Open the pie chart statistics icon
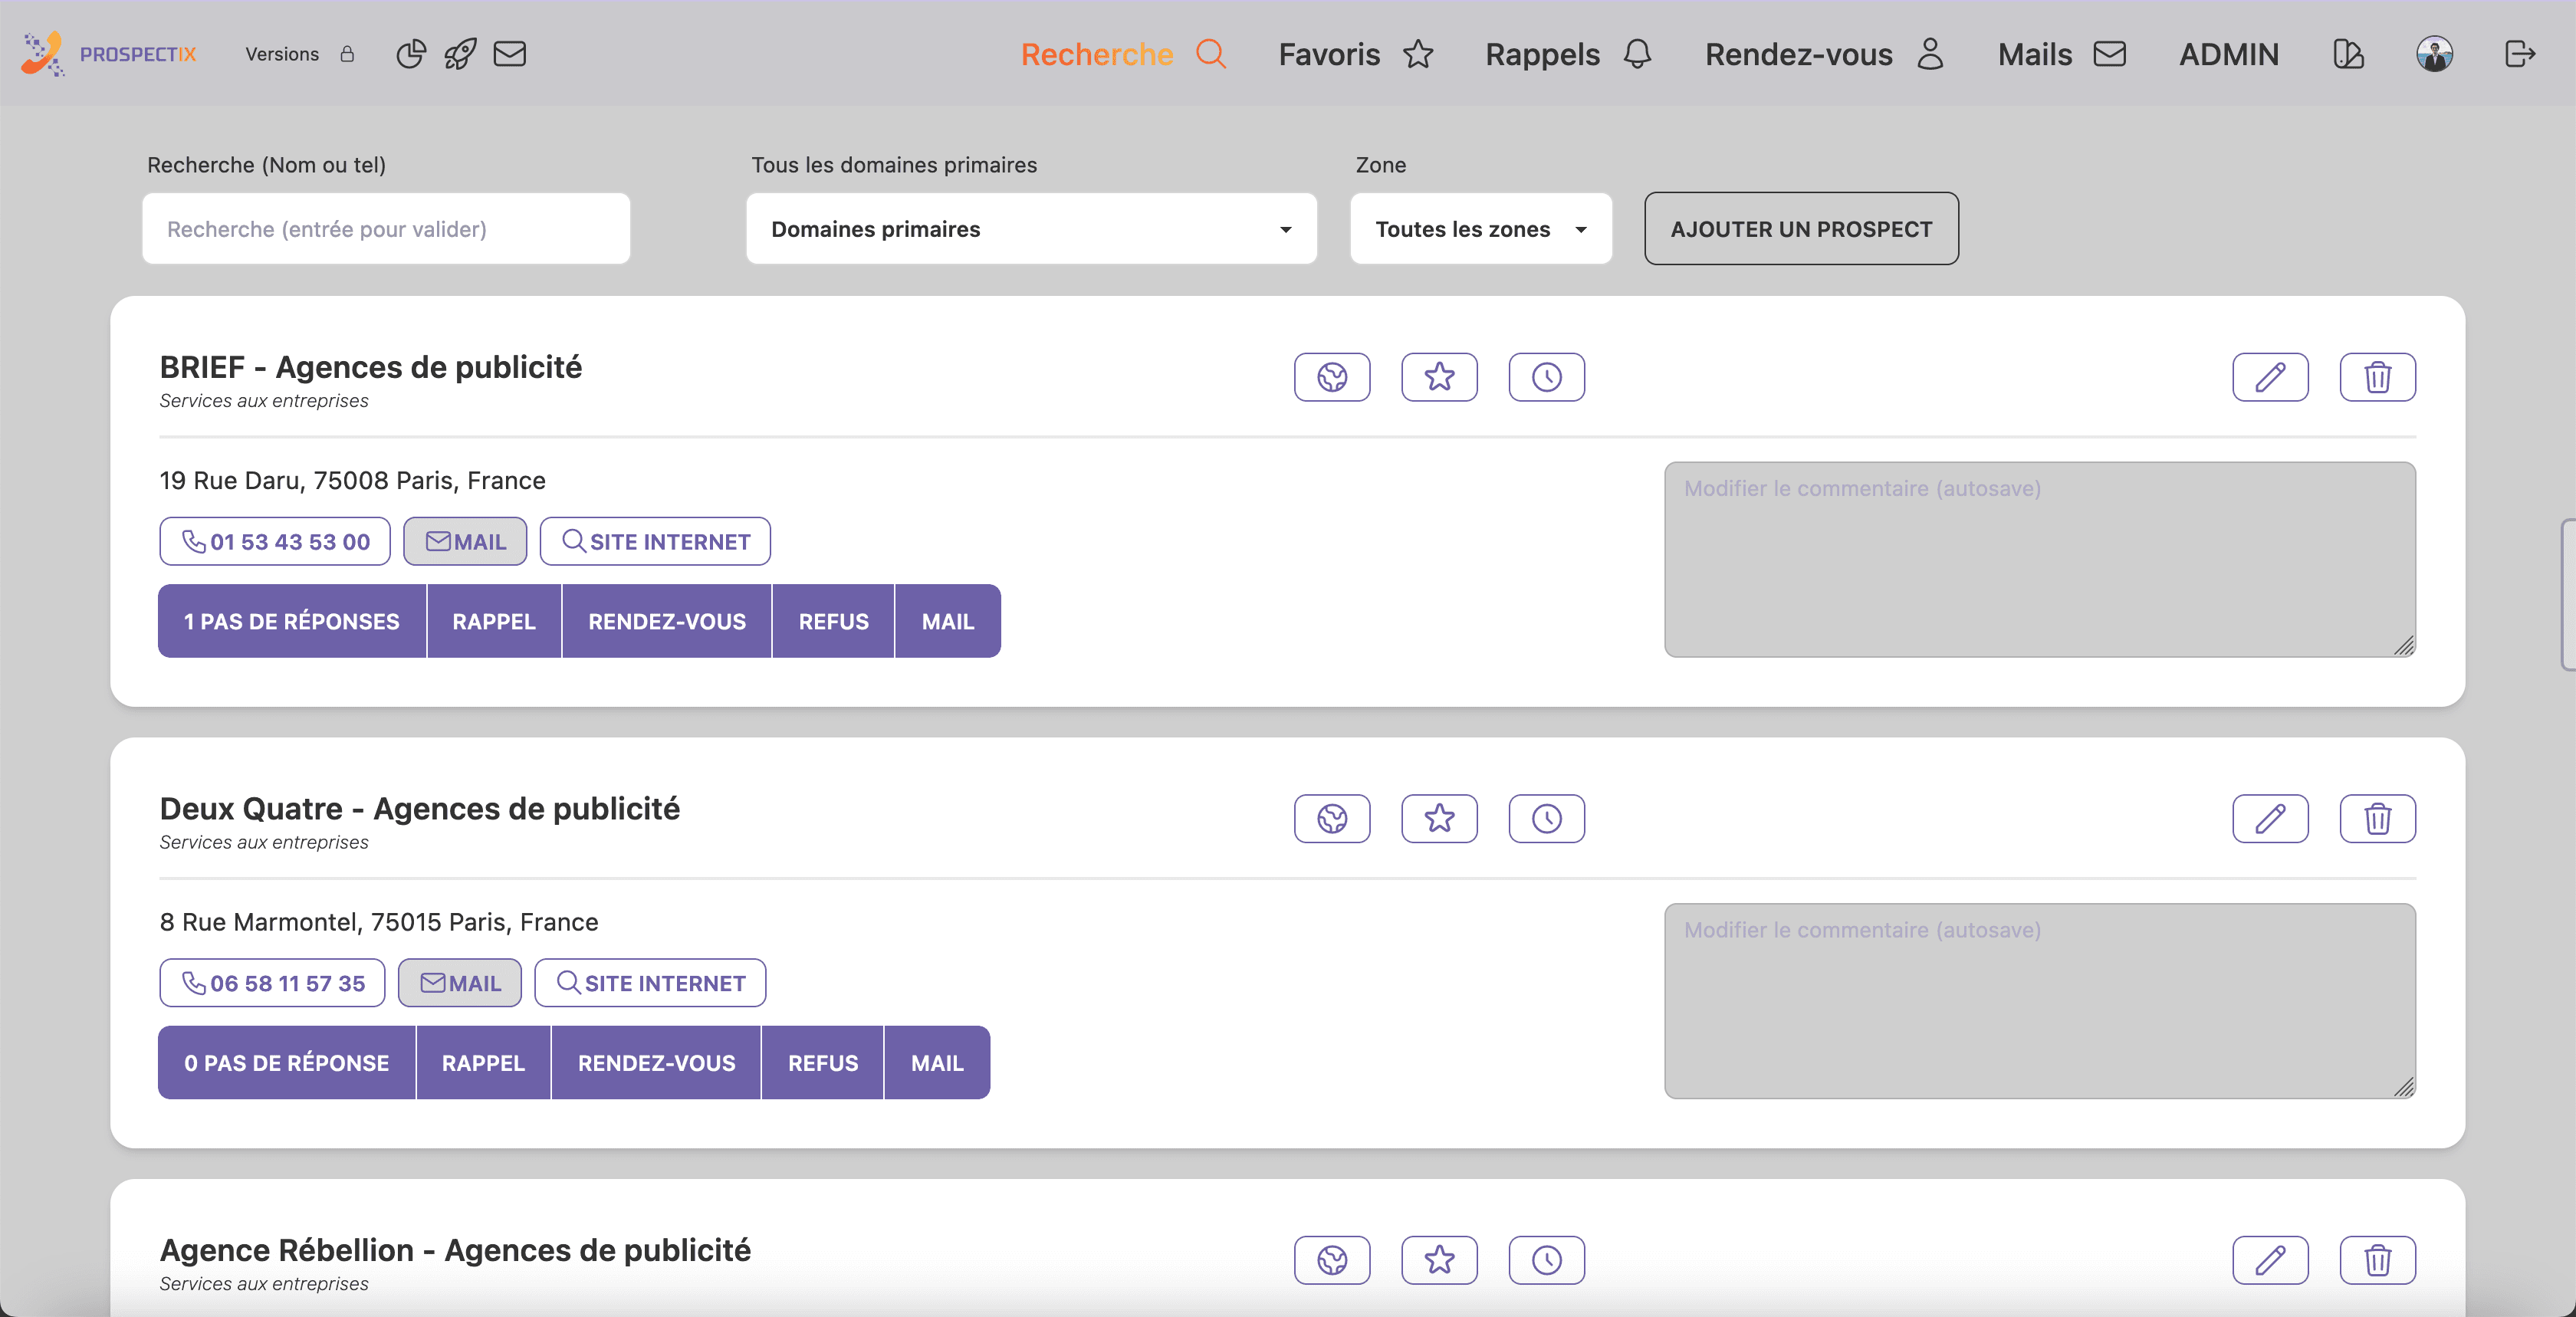Viewport: 2576px width, 1317px height. pos(410,54)
